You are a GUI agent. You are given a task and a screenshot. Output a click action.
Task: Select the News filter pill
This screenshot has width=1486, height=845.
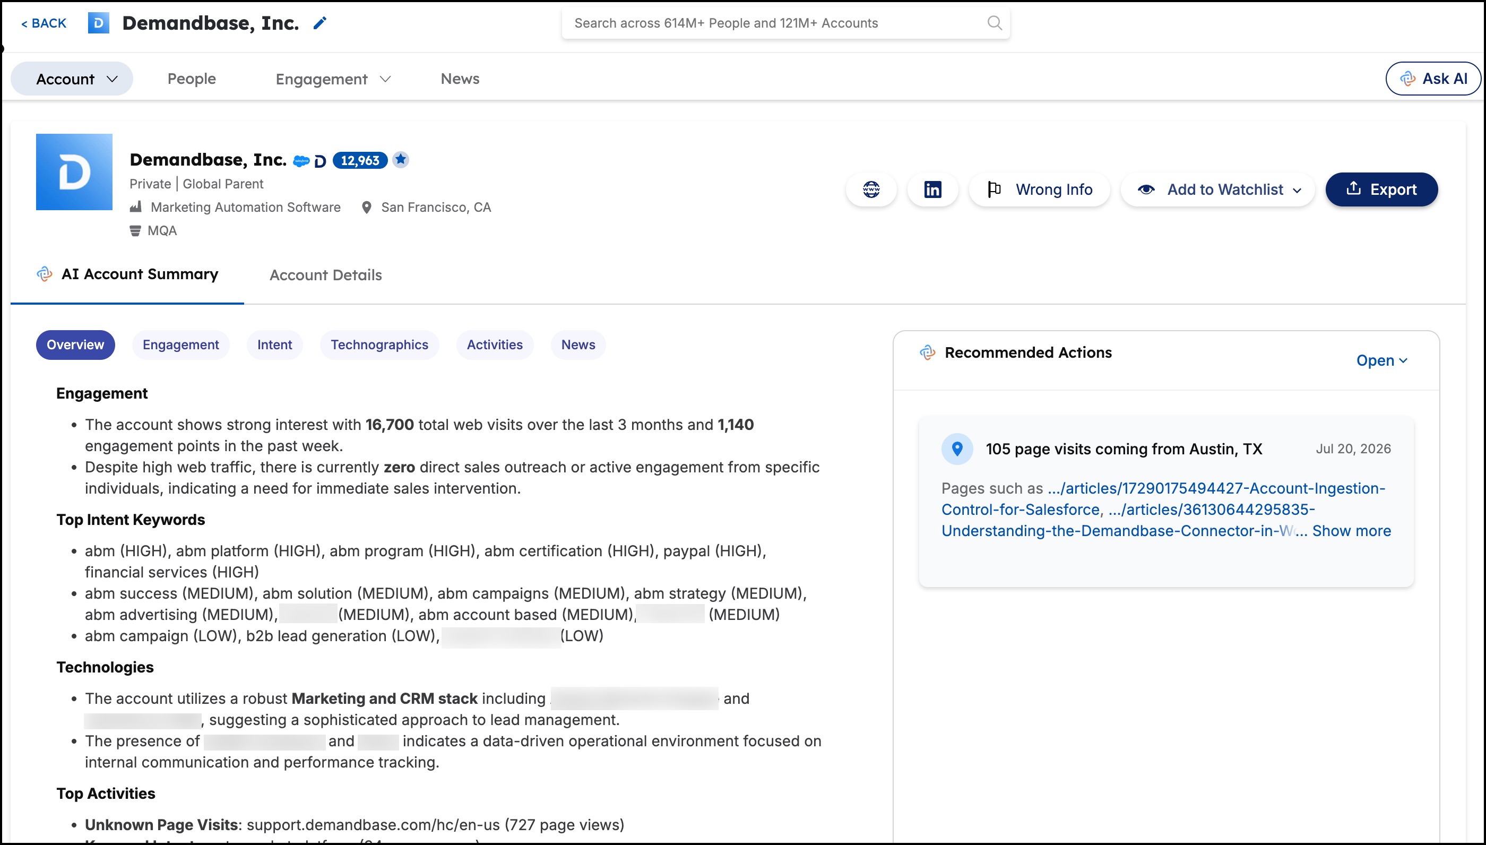578,344
